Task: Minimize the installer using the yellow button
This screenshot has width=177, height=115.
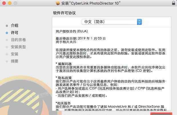Action: (10, 3)
